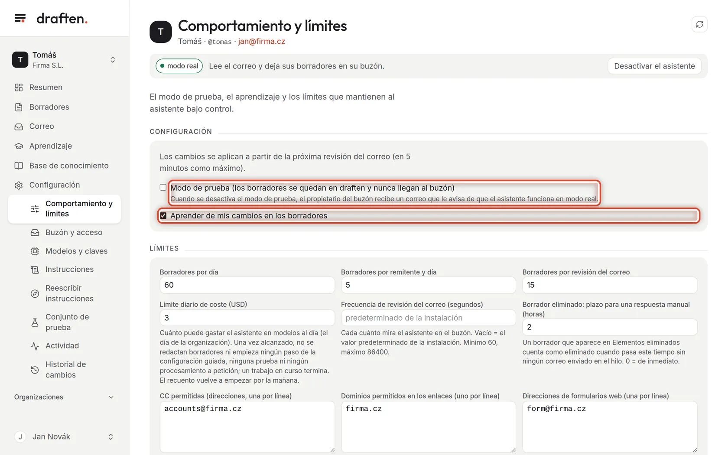
Task: Expand the Tomáš Firma S.L. account switcher
Action: 64,60
